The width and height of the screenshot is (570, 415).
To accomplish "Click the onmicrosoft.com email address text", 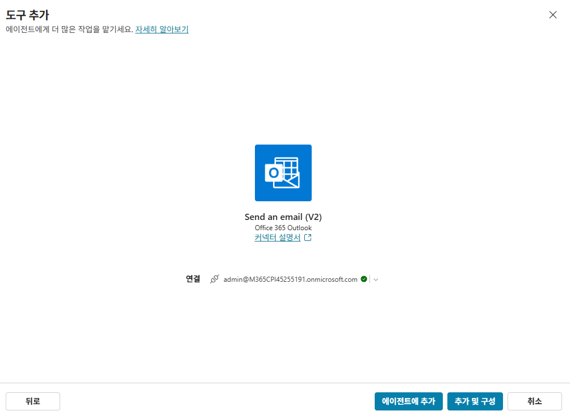I will pos(290,279).
